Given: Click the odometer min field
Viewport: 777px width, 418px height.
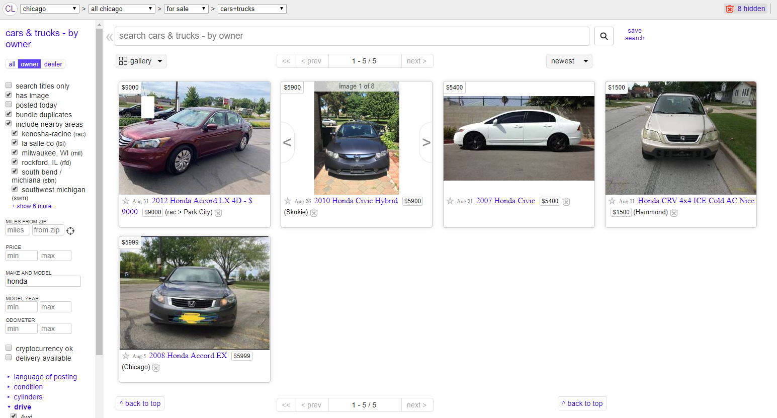Looking at the screenshot, I should tap(21, 328).
